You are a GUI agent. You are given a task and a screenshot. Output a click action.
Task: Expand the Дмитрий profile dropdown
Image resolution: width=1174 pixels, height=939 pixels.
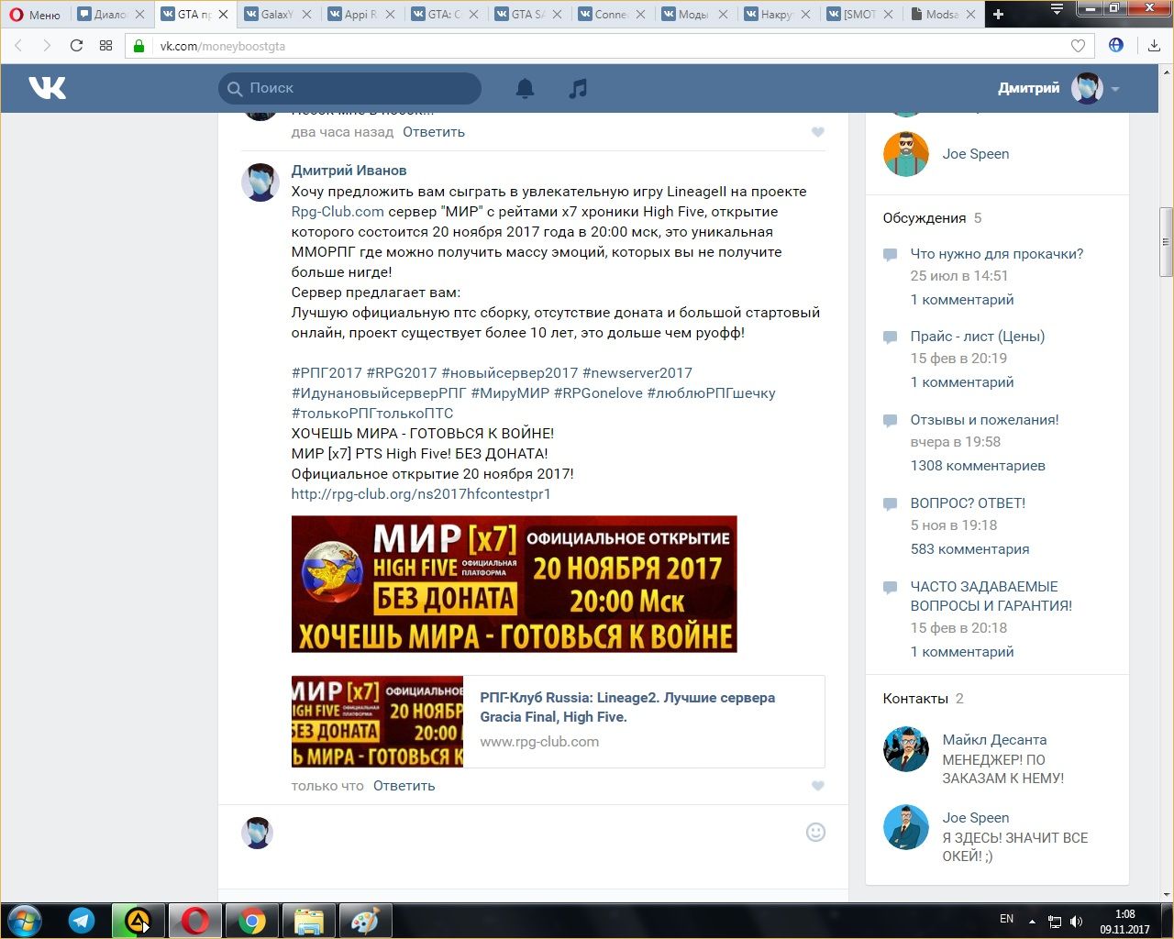pos(1115,89)
